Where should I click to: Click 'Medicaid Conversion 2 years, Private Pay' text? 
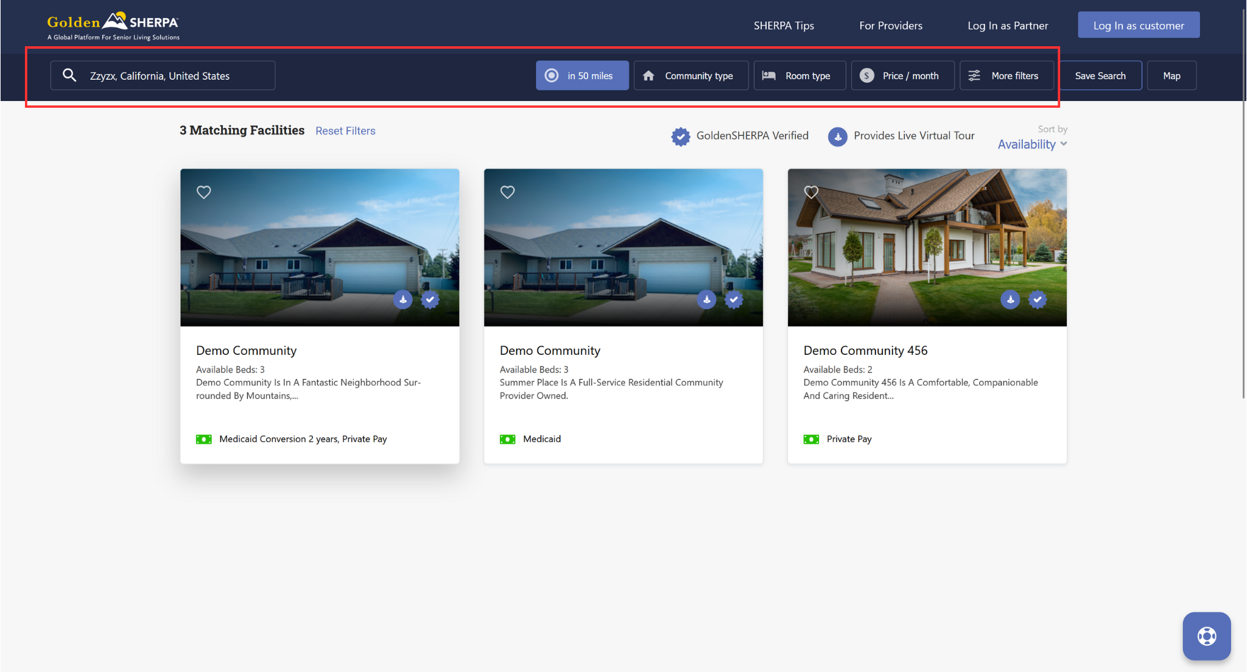click(303, 439)
